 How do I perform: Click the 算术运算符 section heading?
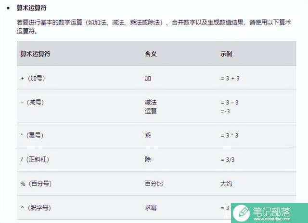click(32, 8)
